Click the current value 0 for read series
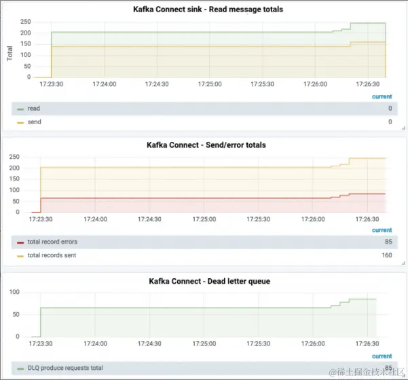408x380 pixels. click(390, 109)
